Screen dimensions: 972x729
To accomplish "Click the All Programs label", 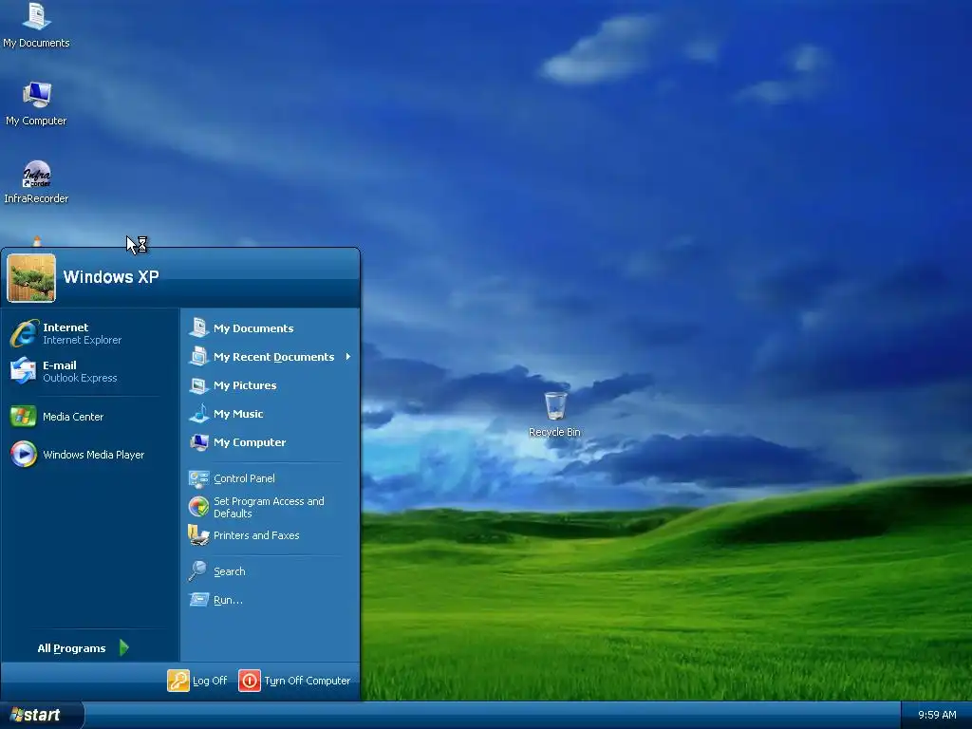I will coord(71,648).
